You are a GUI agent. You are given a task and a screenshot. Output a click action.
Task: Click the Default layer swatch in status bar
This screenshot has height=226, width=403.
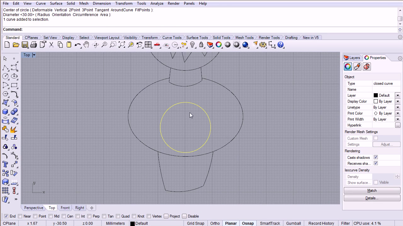(x=133, y=223)
